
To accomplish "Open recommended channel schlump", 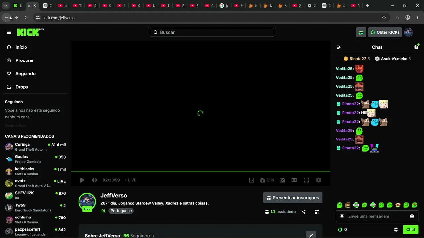I will coord(35,219).
